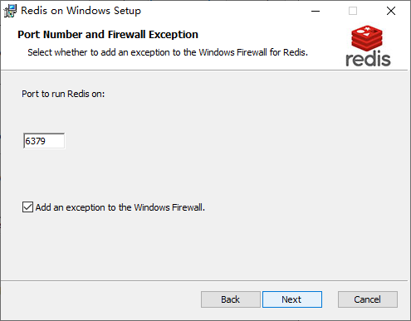Click the 'Select whether to add an exception' subtitle
The width and height of the screenshot is (411, 321).
coord(168,52)
